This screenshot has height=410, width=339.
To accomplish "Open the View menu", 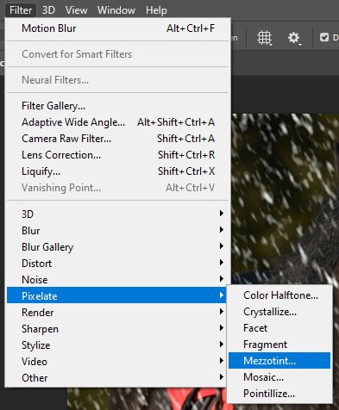I will point(76,10).
